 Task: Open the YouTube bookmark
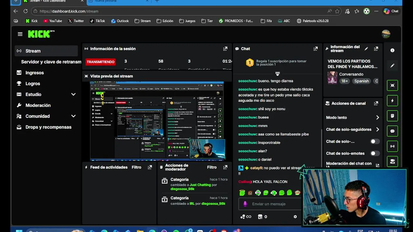(53, 21)
